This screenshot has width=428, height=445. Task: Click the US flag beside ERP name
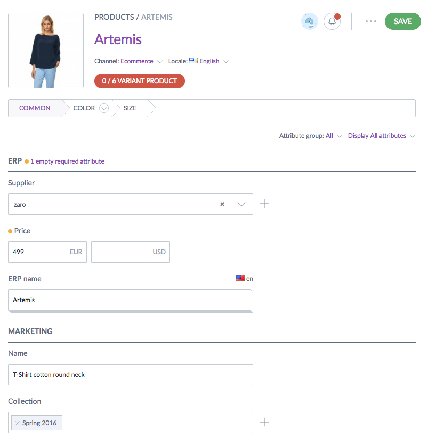tap(240, 278)
